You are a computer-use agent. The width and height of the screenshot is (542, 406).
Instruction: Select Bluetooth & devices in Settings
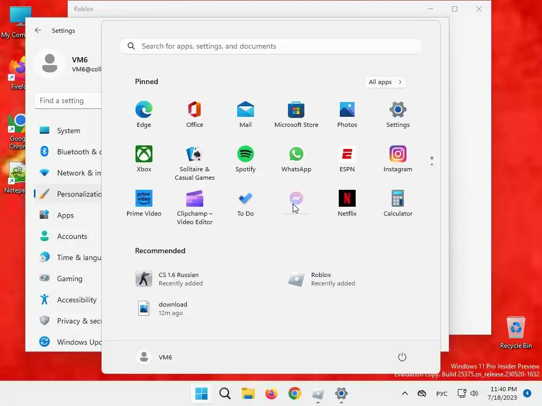point(68,152)
